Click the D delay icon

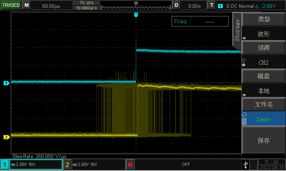tap(176, 5)
